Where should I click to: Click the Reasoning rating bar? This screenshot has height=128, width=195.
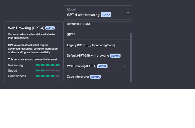coord(48,65)
